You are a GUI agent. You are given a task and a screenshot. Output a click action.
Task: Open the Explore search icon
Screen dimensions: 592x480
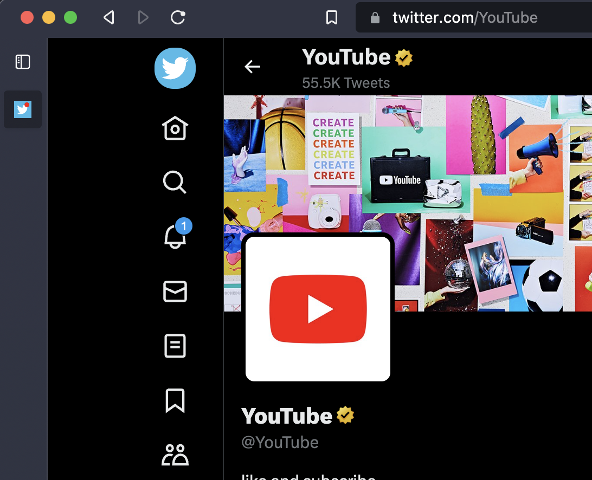(x=175, y=182)
